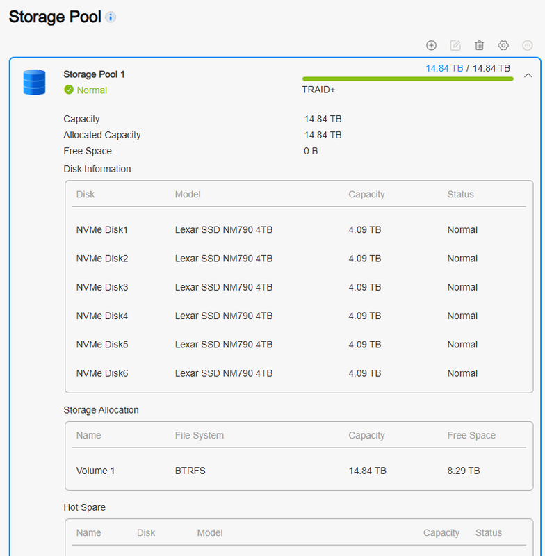The width and height of the screenshot is (545, 556).
Task: Open the more options ellipsis icon
Action: point(527,45)
